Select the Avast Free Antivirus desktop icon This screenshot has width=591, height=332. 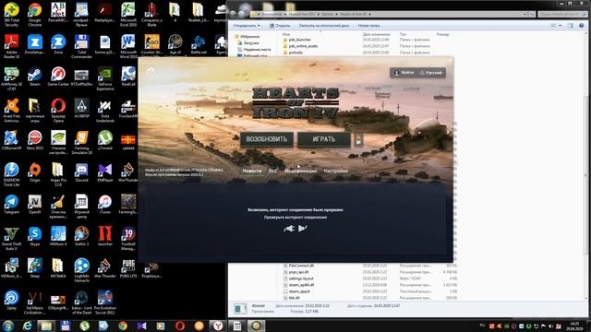click(x=11, y=111)
